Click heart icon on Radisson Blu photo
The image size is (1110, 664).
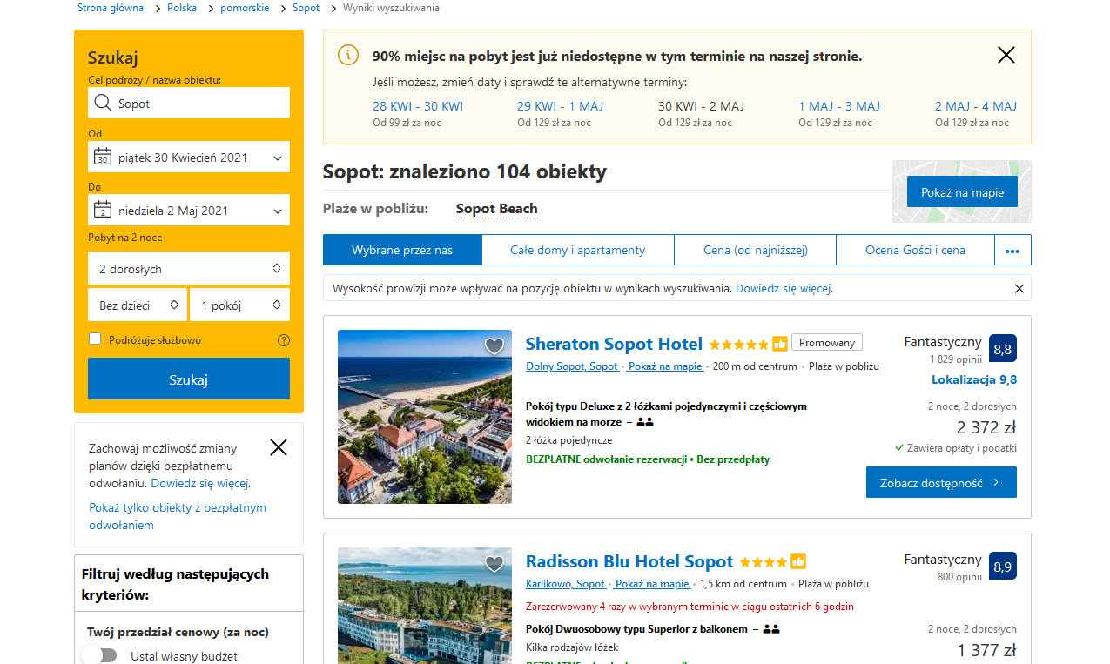pos(494,564)
